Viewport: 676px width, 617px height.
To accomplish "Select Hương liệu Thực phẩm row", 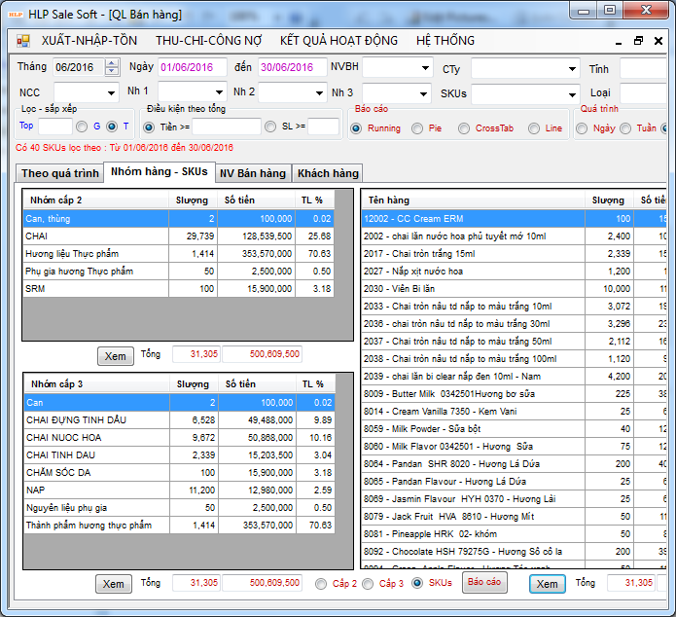I will click(x=179, y=254).
